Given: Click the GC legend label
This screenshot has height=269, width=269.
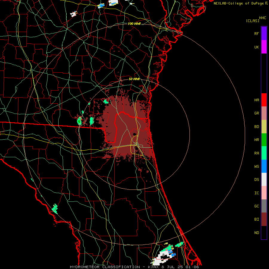Looking at the screenshot, I should (x=256, y=206).
